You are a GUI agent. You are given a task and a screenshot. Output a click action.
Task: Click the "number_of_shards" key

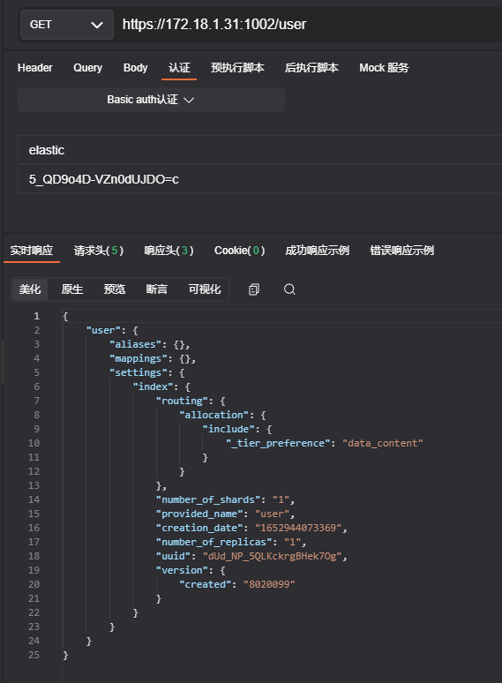(207, 499)
